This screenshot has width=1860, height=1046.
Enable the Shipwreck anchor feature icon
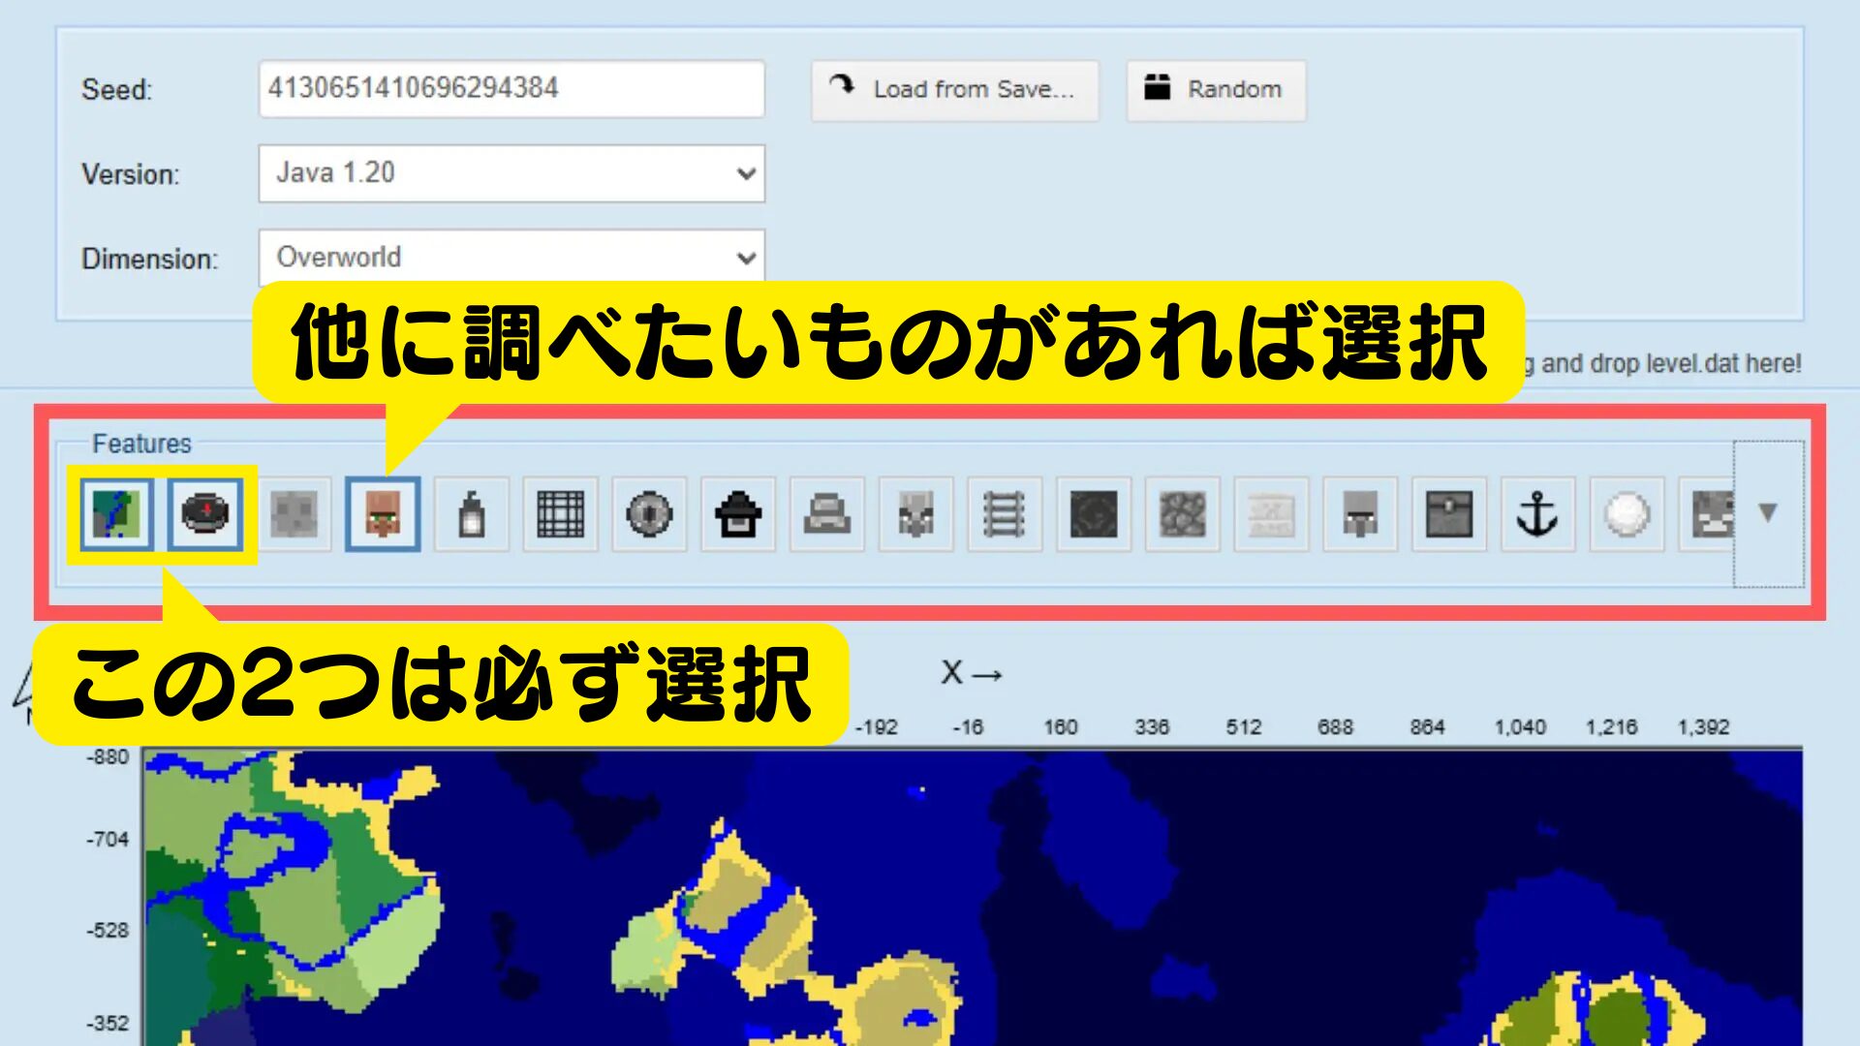click(1537, 514)
